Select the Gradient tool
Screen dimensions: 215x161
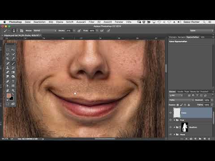(13, 72)
